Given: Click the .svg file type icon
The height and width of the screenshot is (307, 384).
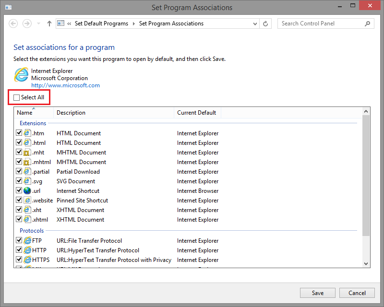Looking at the screenshot, I should (27, 181).
